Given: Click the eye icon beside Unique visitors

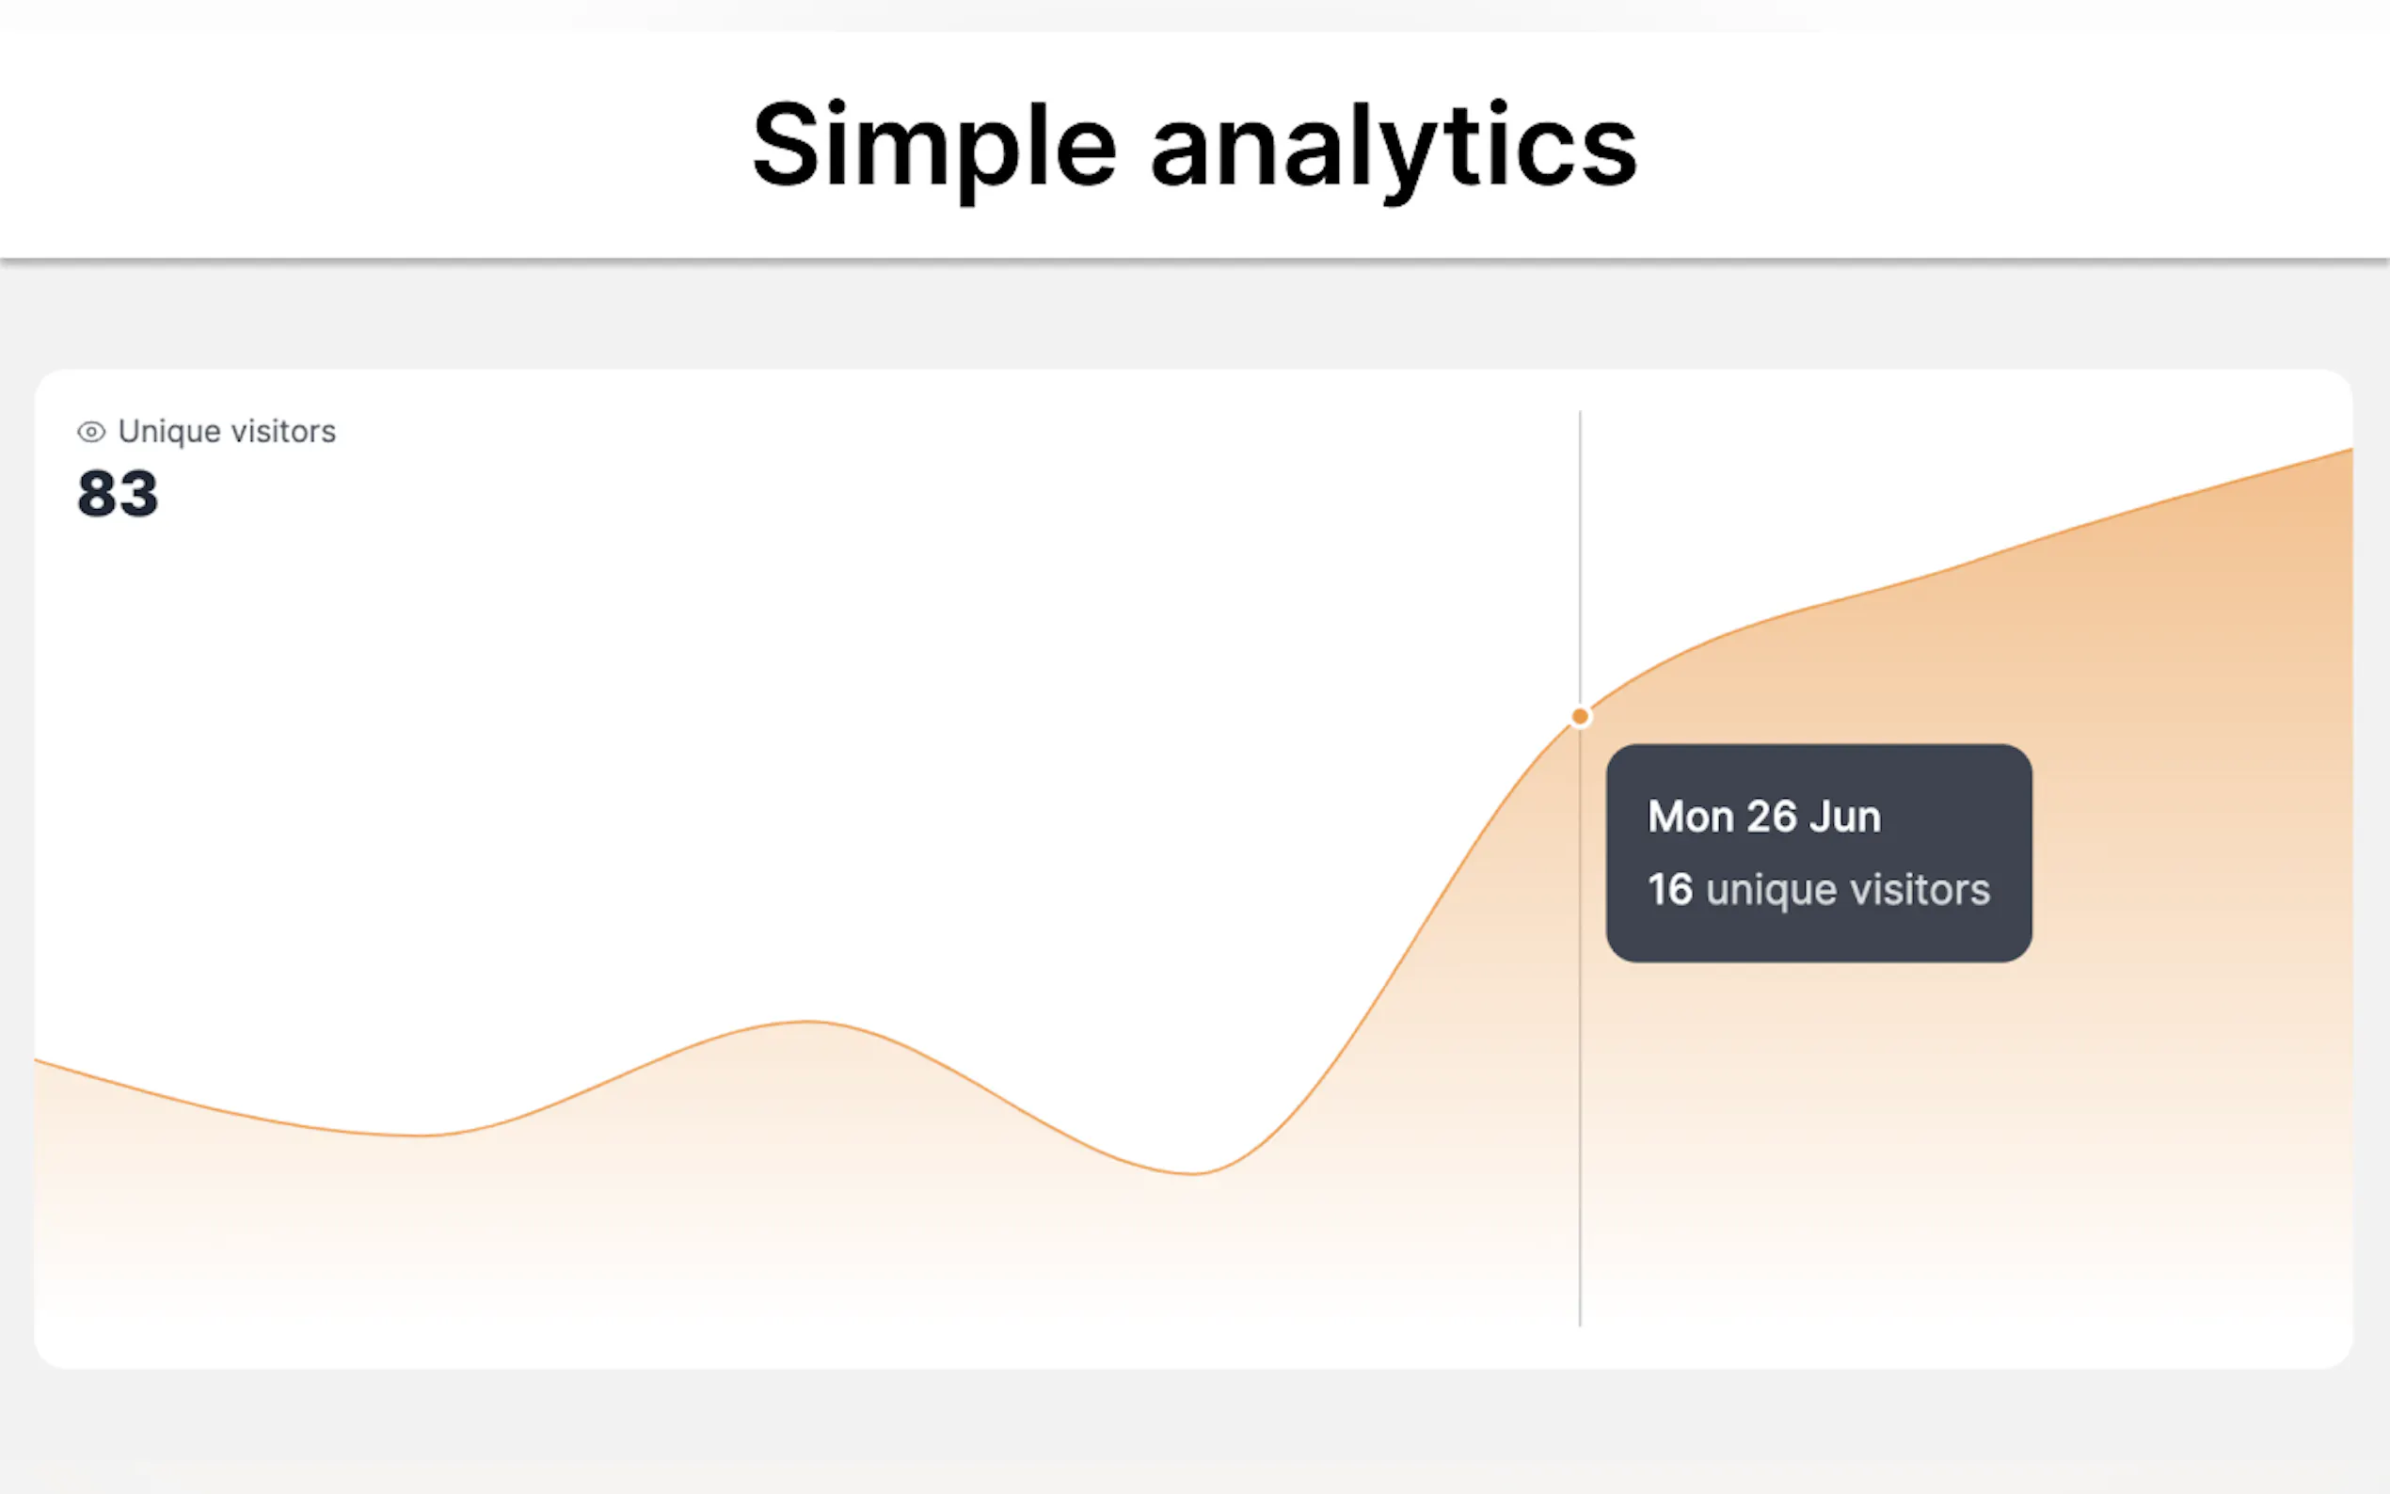Looking at the screenshot, I should click(x=91, y=432).
